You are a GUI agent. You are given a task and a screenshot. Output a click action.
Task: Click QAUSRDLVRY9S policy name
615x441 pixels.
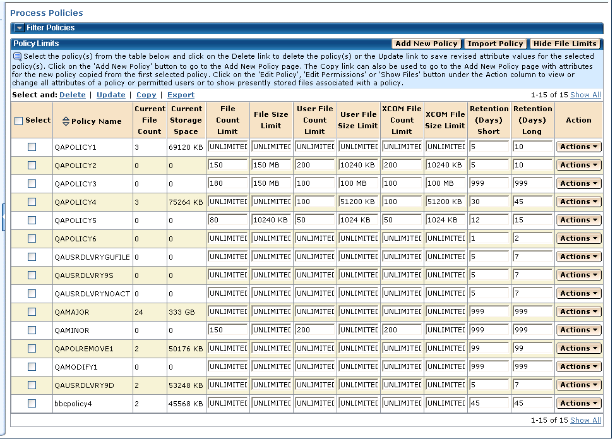tap(84, 275)
